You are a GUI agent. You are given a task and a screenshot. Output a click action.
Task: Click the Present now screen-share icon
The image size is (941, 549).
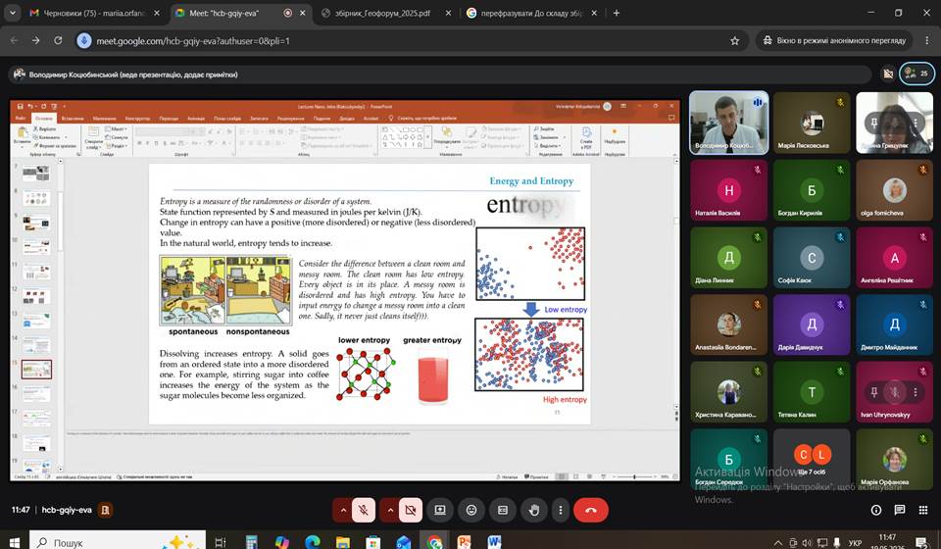(440, 510)
